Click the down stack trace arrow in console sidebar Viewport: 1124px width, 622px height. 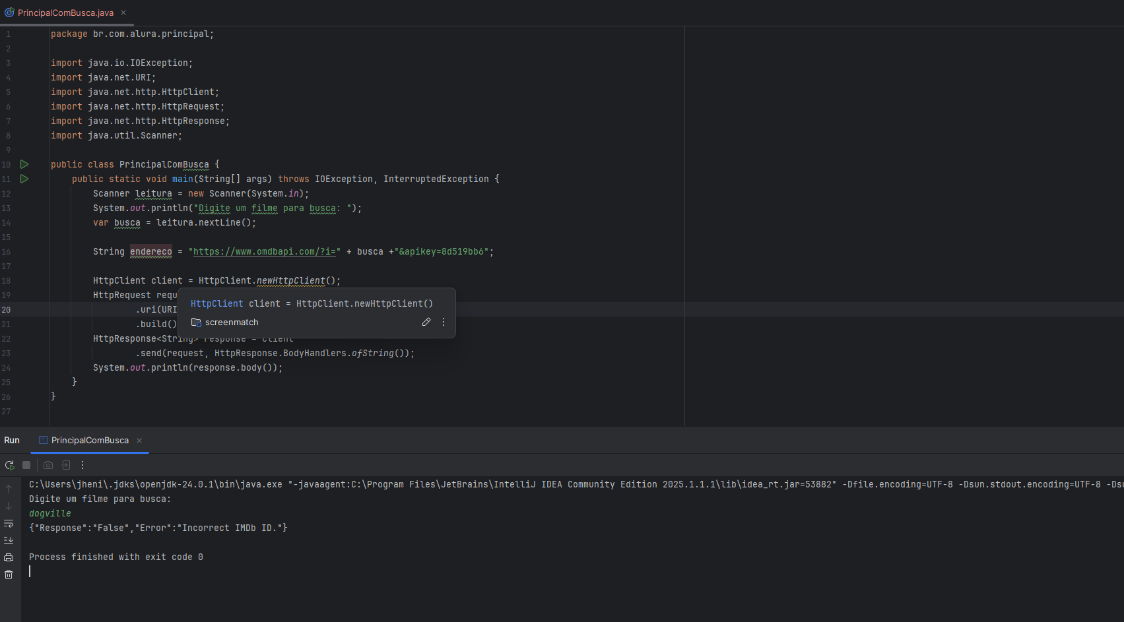coord(9,506)
